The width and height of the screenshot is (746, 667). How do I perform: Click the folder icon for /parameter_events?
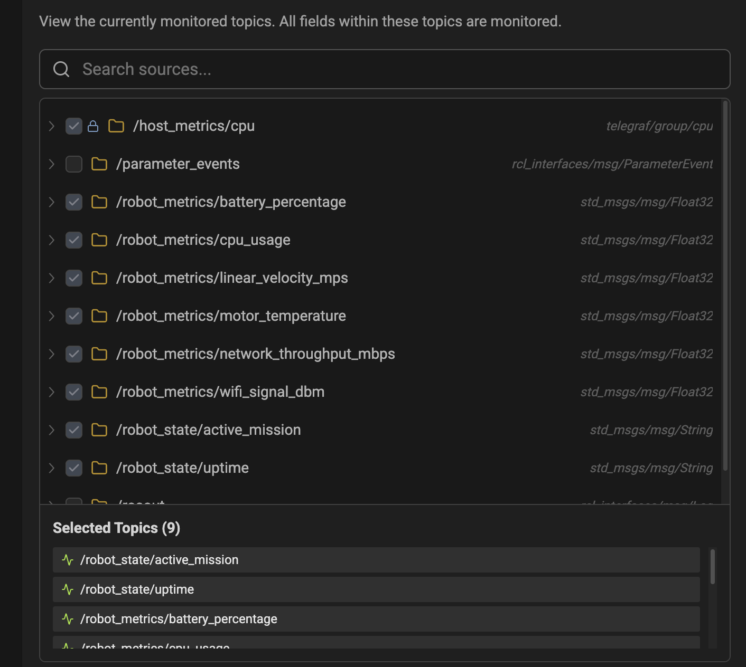click(x=99, y=164)
